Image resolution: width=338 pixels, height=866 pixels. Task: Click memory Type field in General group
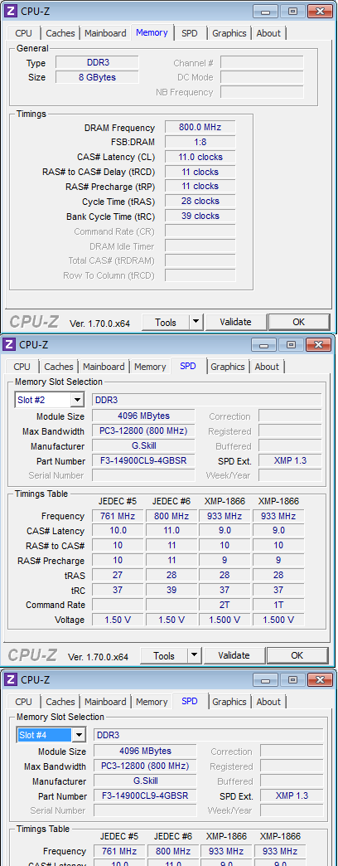97,62
